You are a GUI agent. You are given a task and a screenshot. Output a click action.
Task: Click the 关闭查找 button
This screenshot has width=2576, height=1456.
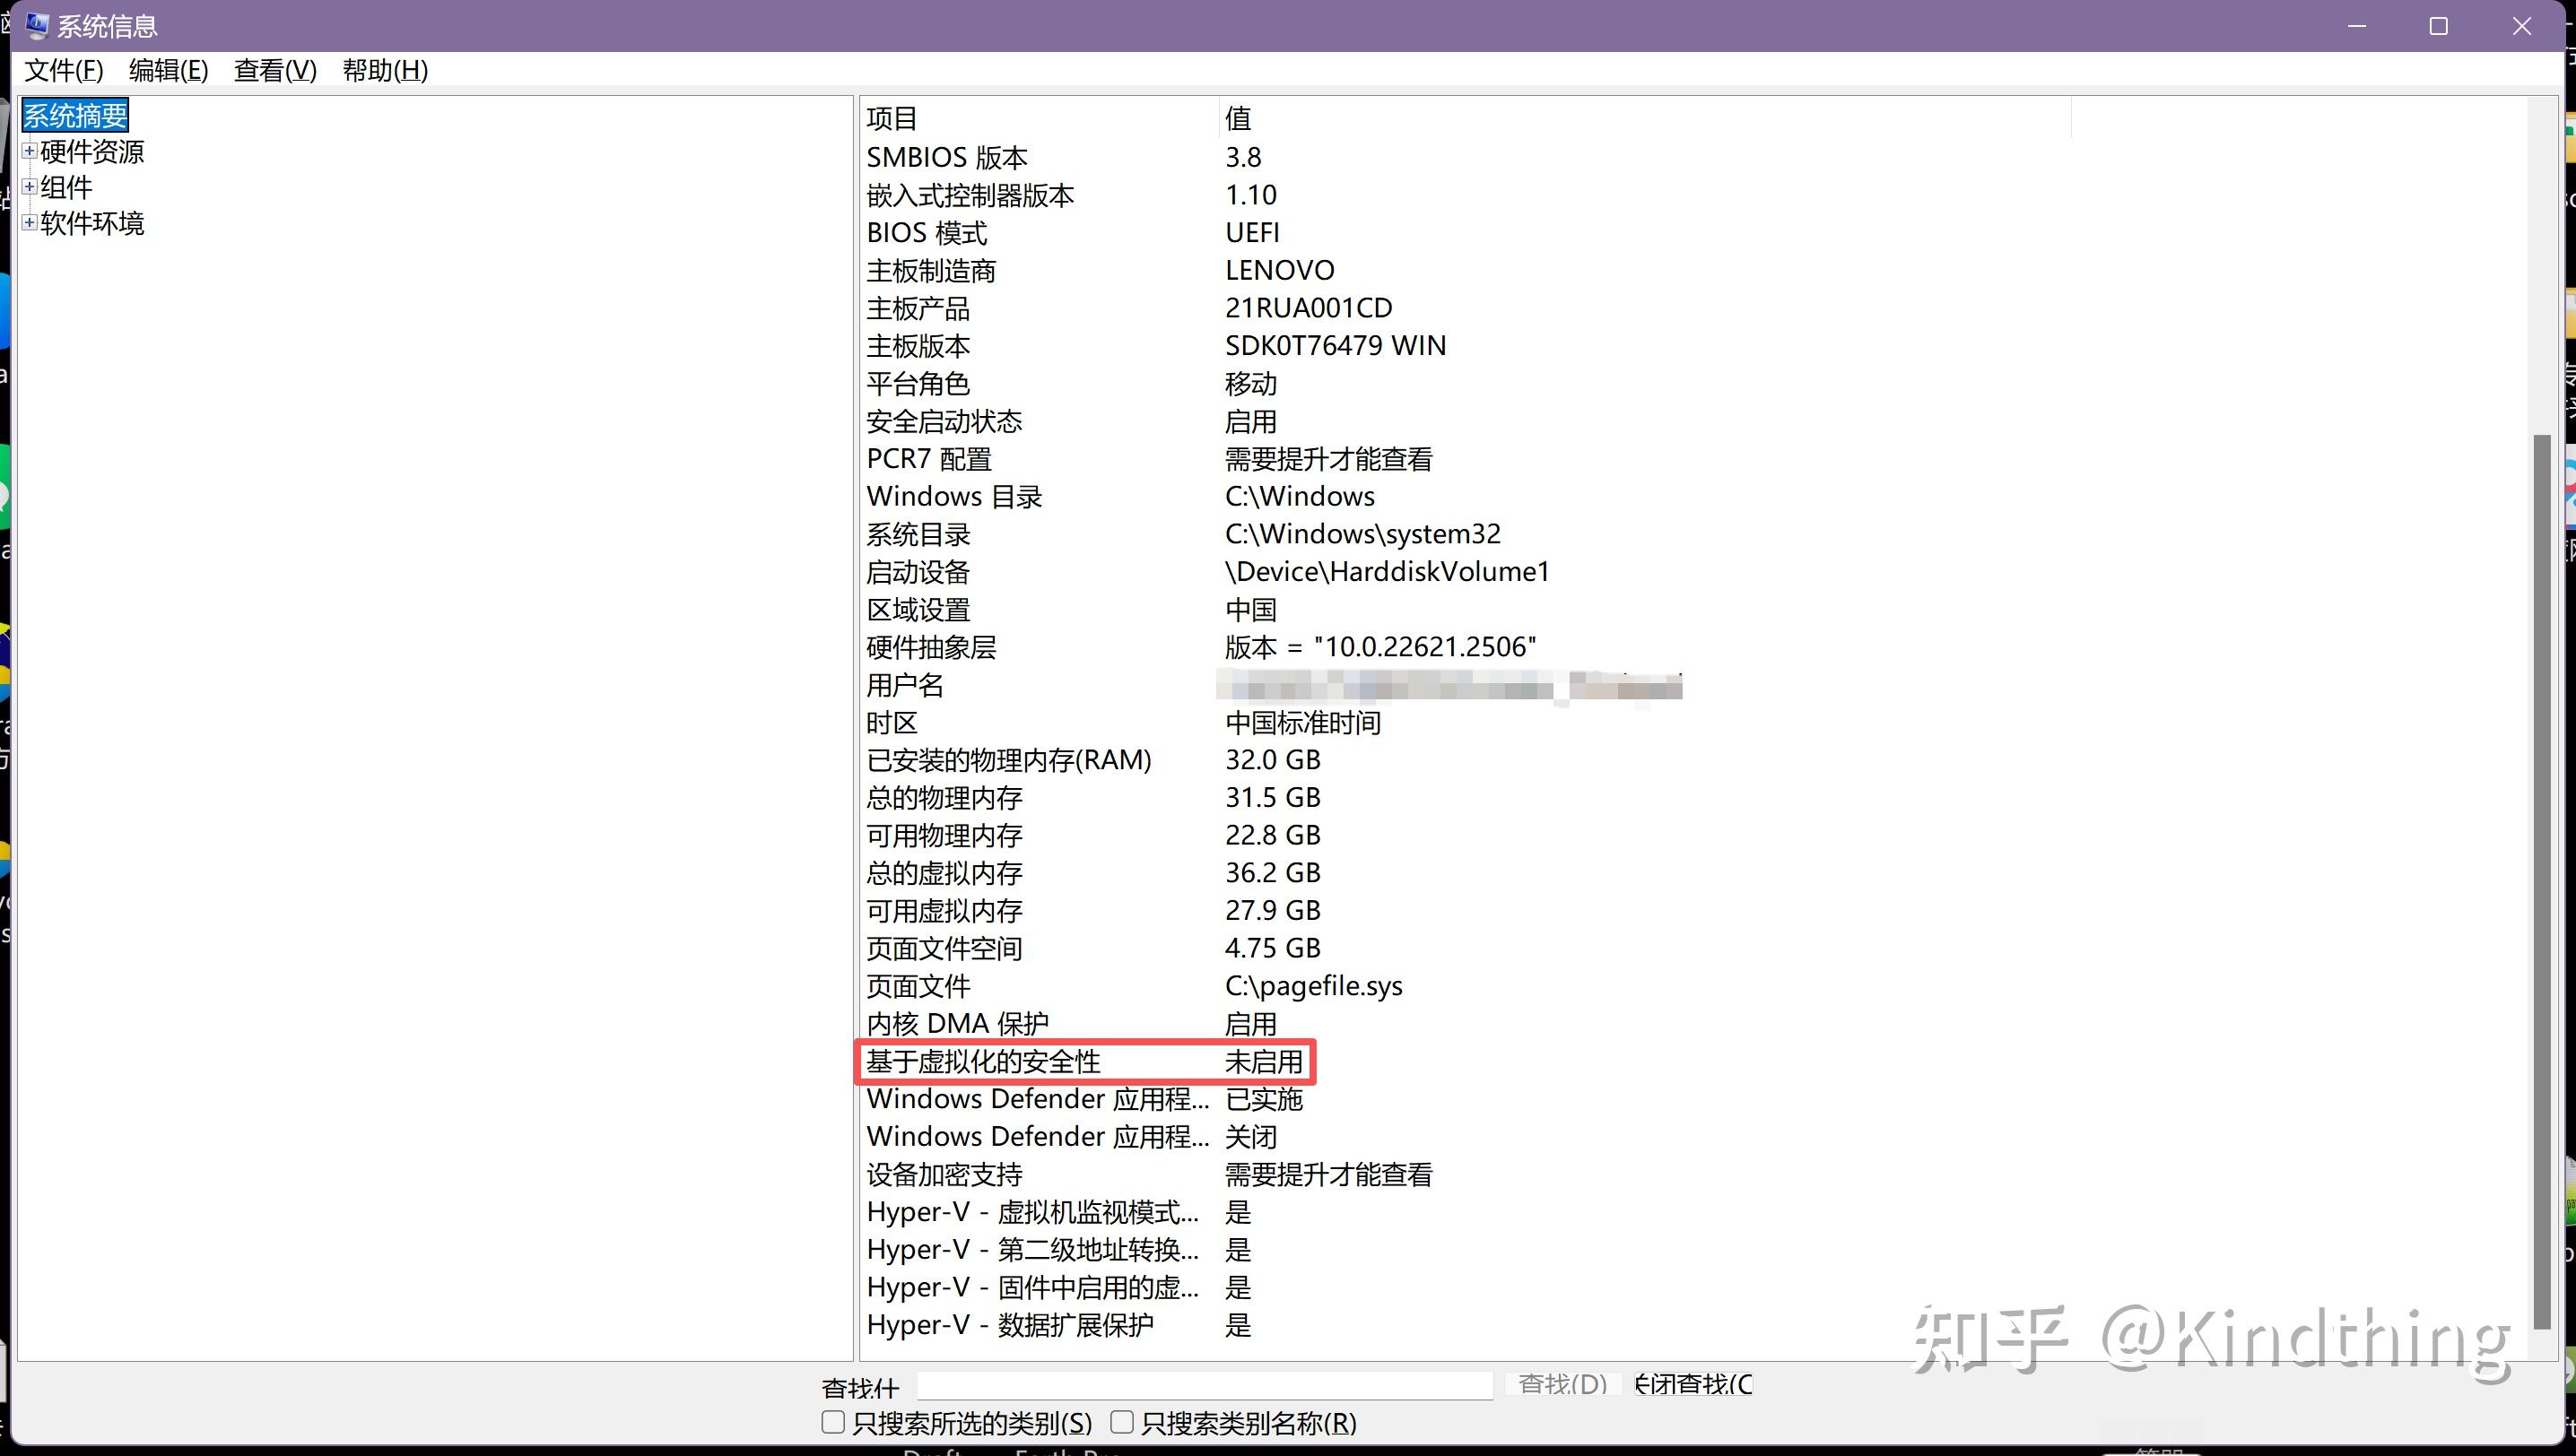(x=1693, y=1383)
